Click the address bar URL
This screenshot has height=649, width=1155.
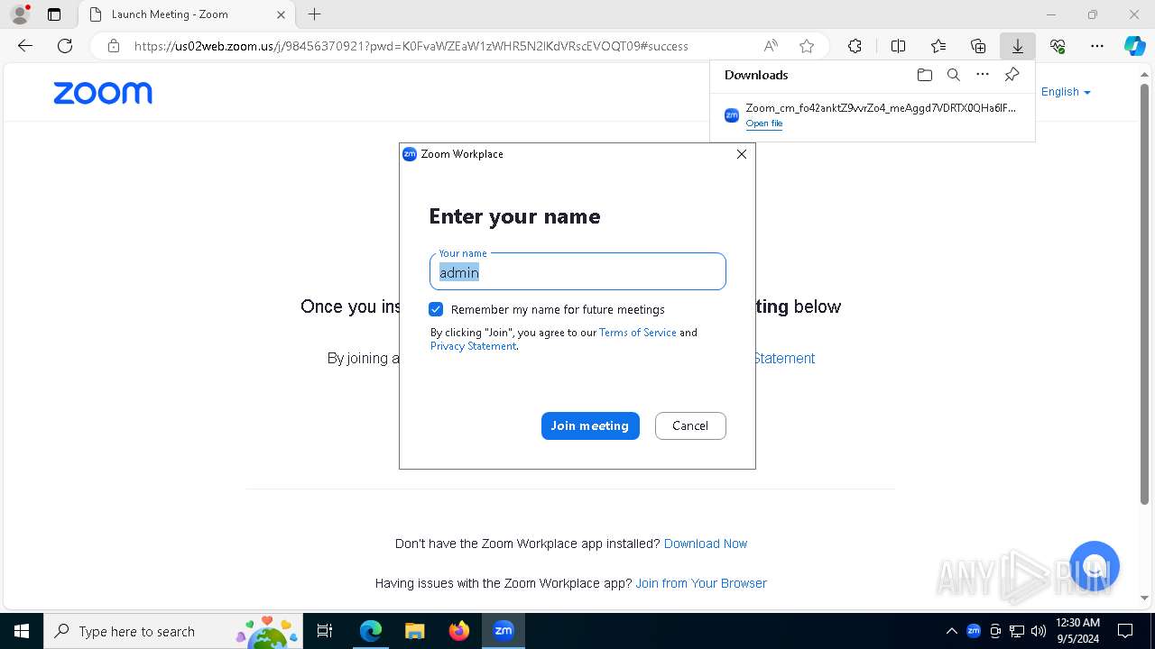pyautogui.click(x=411, y=46)
